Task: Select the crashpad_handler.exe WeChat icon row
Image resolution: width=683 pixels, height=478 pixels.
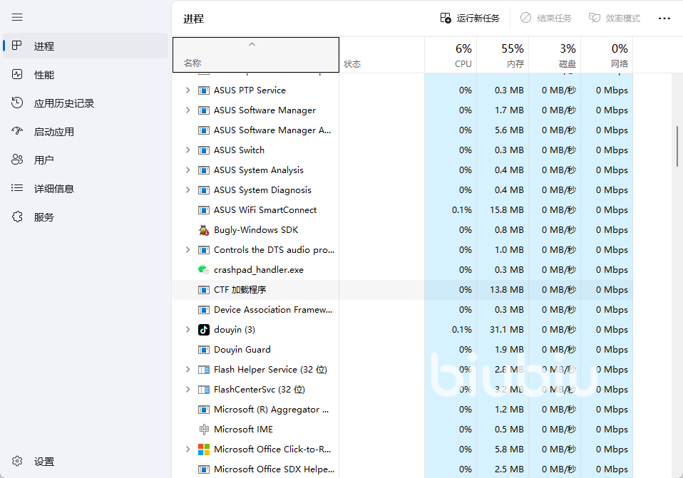Action: click(204, 270)
